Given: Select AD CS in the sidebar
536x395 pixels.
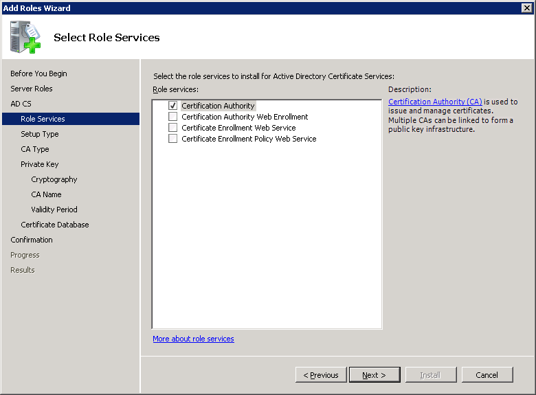Looking at the screenshot, I should (x=21, y=104).
